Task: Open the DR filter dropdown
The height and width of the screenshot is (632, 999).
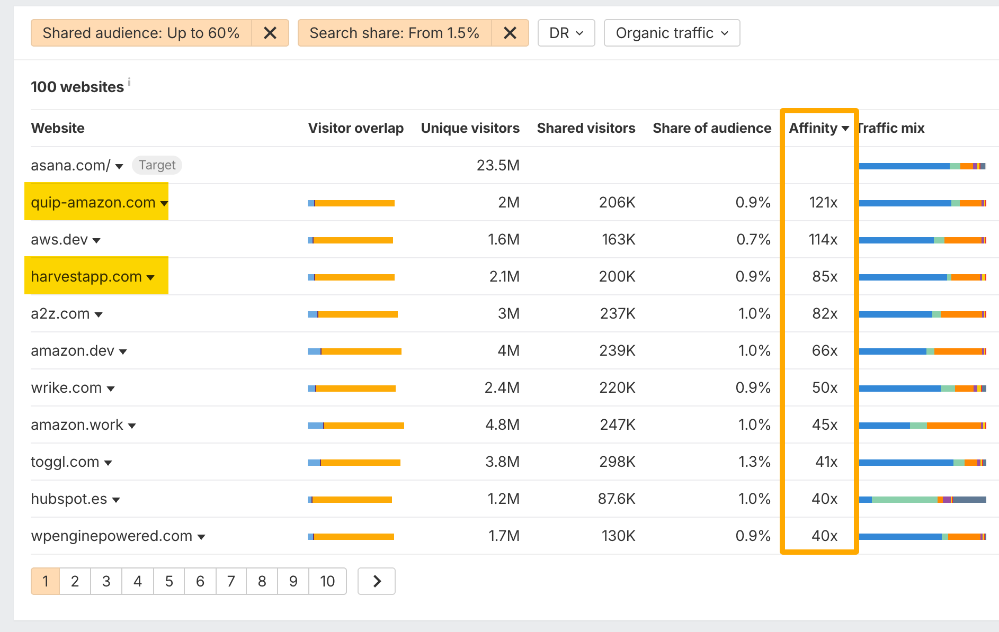Action: (x=566, y=33)
